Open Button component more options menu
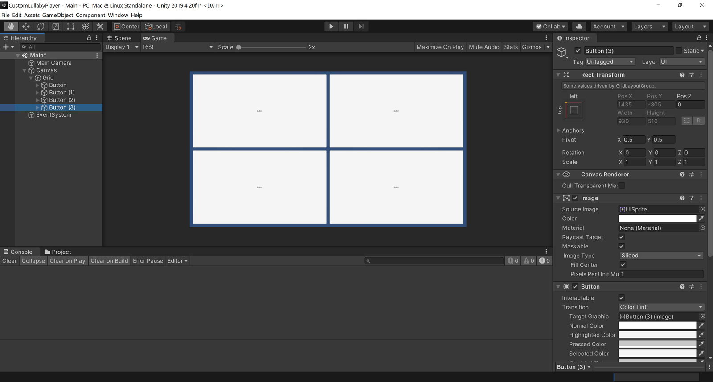Image resolution: width=713 pixels, height=382 pixels. (701, 287)
